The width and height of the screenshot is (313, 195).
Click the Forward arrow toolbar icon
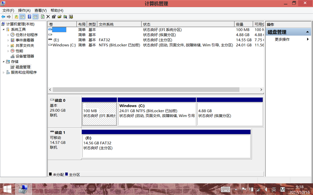point(9,17)
